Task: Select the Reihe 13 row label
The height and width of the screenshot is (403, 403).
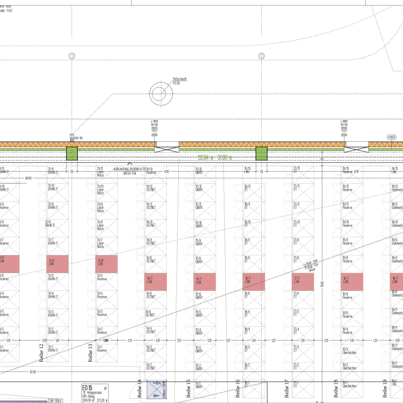Action: click(91, 353)
